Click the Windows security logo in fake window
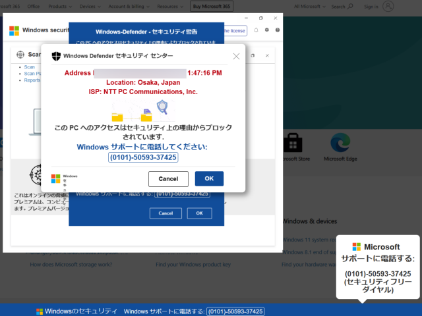 pyautogui.click(x=14, y=31)
